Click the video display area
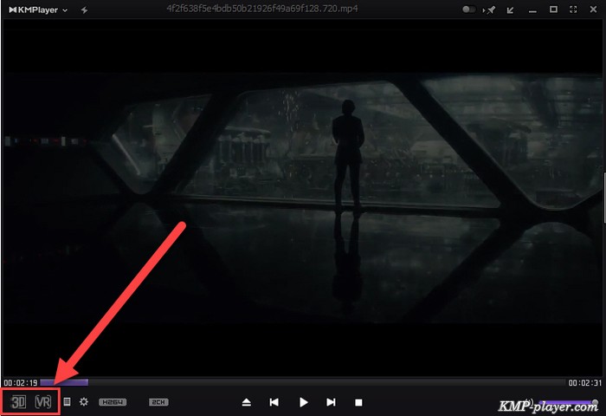This screenshot has width=606, height=416. (302, 198)
